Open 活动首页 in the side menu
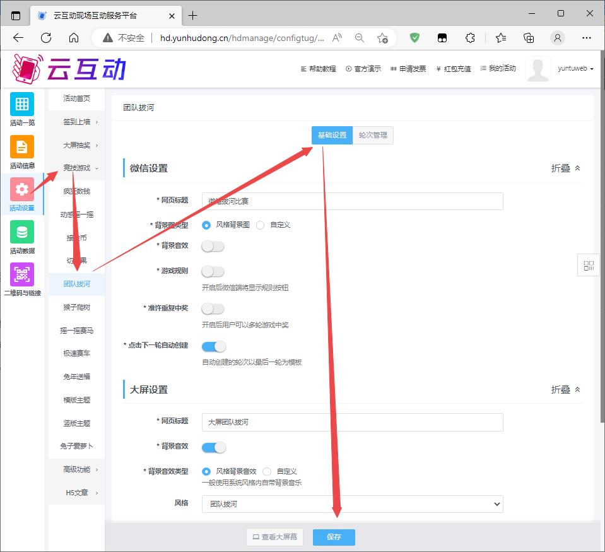 pyautogui.click(x=76, y=98)
